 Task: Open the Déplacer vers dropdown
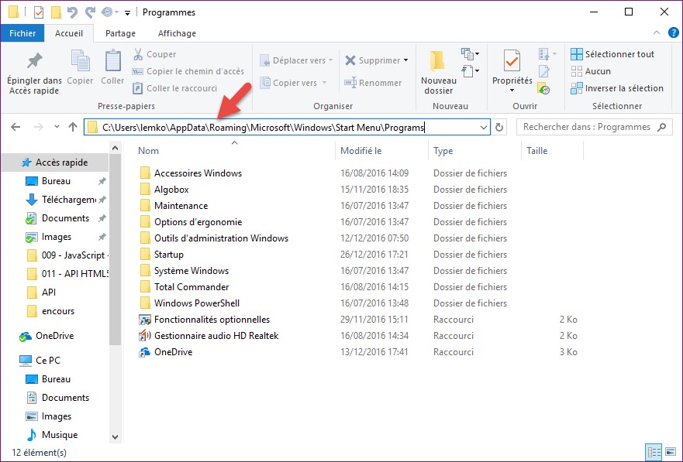(330, 60)
